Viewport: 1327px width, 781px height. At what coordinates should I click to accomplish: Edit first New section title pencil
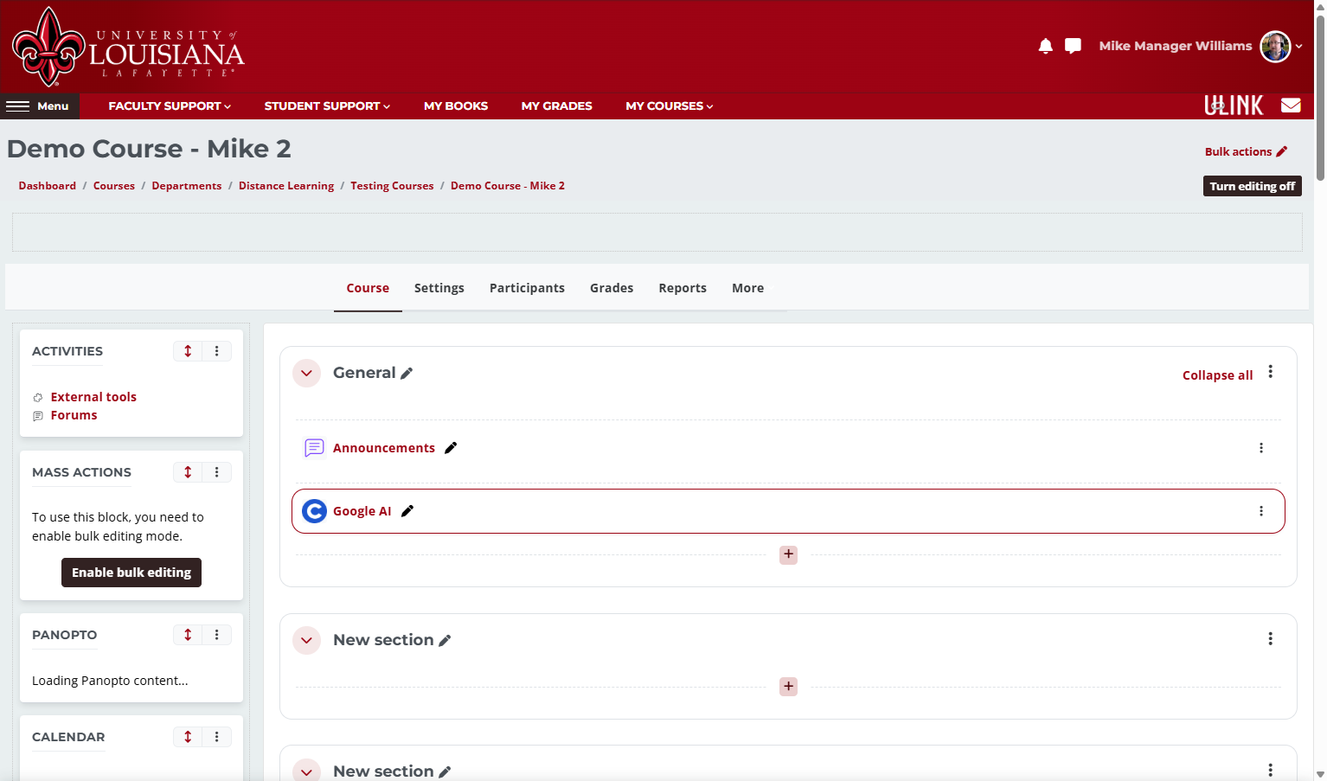point(445,641)
